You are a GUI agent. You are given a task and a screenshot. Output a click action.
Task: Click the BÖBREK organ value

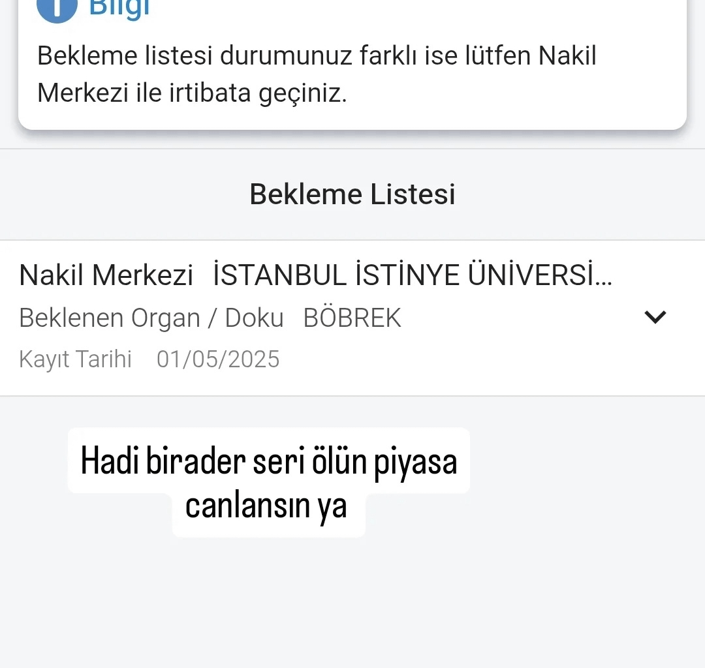pos(352,317)
